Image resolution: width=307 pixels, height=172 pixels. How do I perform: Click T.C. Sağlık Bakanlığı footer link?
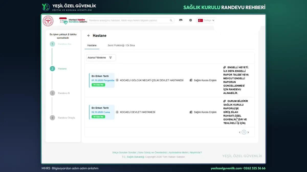[x=133, y=157]
